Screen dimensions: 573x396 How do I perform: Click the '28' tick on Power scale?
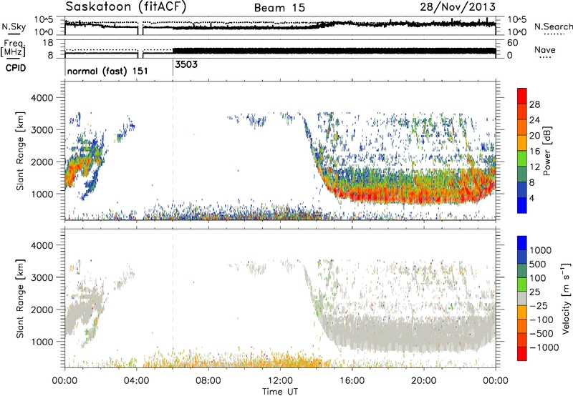[534, 104]
